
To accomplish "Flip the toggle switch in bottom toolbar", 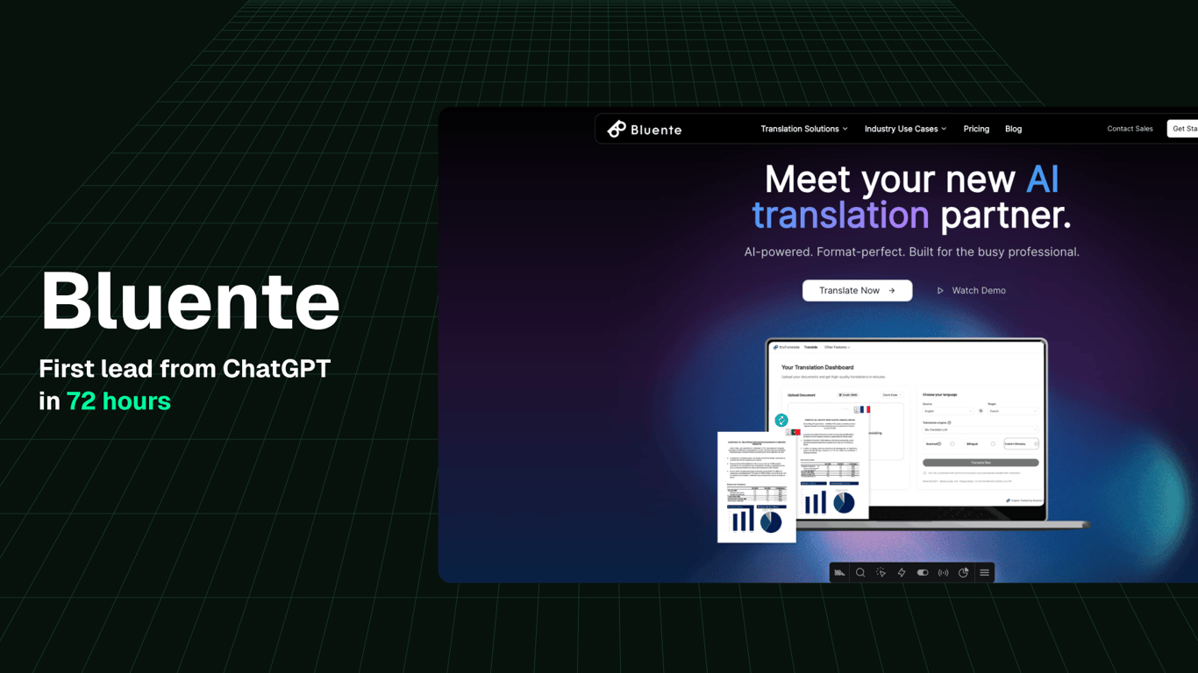I will (x=923, y=572).
